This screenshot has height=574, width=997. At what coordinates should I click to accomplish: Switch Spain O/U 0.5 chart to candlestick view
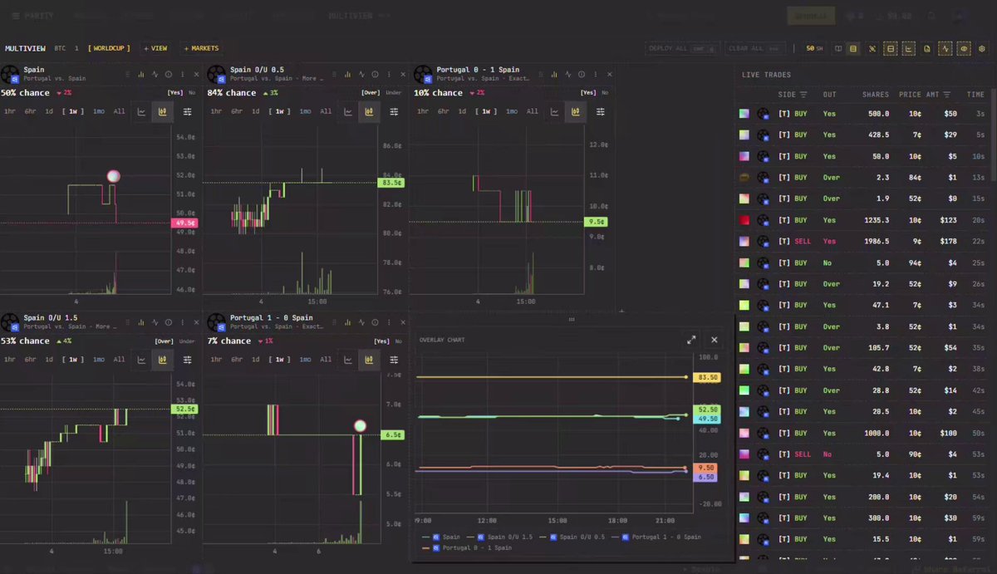[369, 111]
